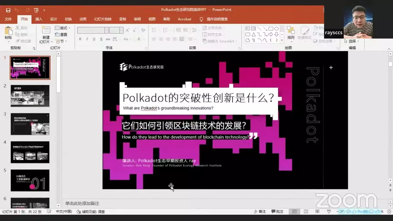Viewport: 393px width, 221px height.
Task: Click the 排列 arrange button
Action: tap(291, 33)
